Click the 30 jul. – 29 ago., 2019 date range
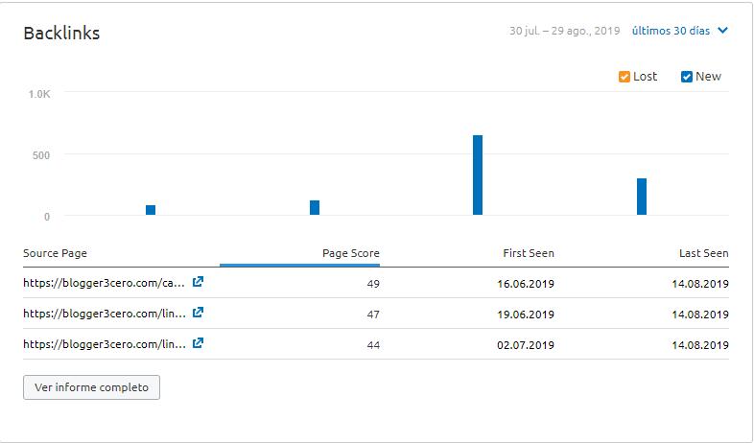 click(x=564, y=31)
